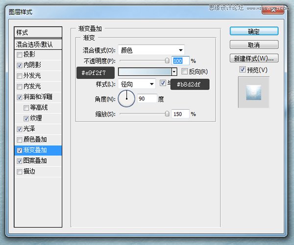Open the gradient picker dropdown arrow
This screenshot has width=294, height=245.
[174, 72]
